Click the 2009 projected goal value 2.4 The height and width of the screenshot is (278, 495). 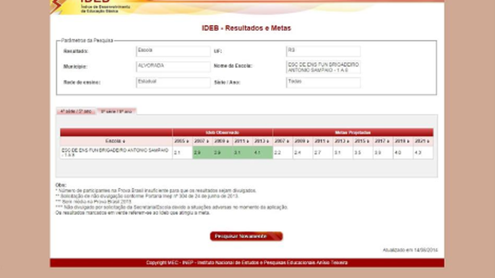click(x=303, y=153)
